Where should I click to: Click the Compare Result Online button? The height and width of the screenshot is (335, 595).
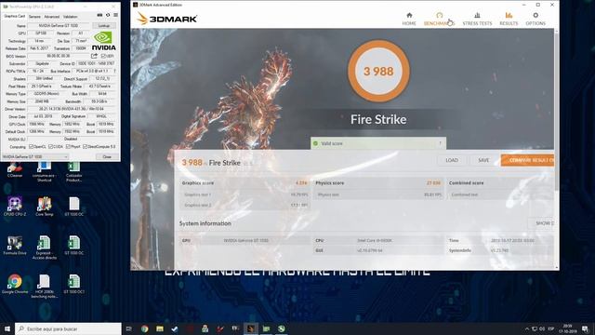click(x=527, y=160)
